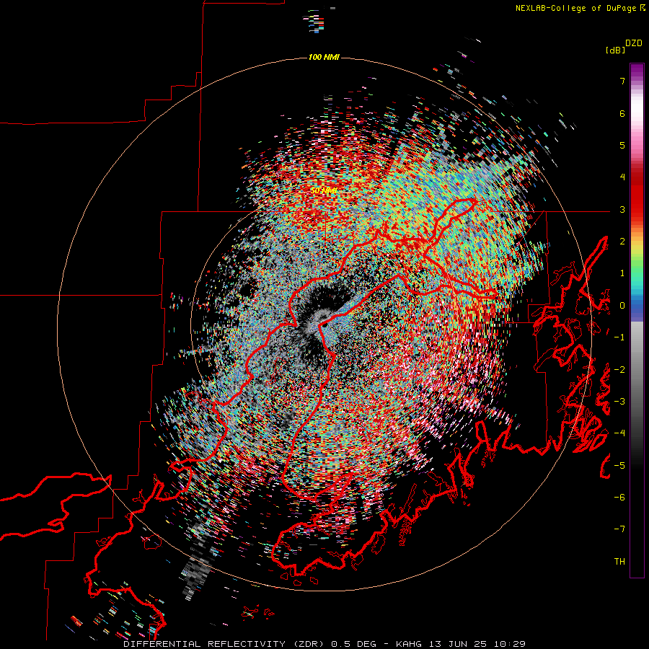Click the -2 value on color scale
This screenshot has width=649, height=649.
point(619,370)
